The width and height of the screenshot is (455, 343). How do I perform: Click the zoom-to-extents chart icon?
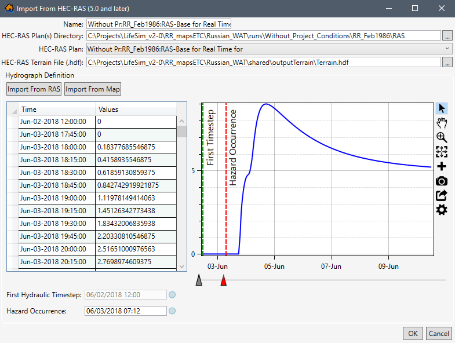pyautogui.click(x=441, y=152)
